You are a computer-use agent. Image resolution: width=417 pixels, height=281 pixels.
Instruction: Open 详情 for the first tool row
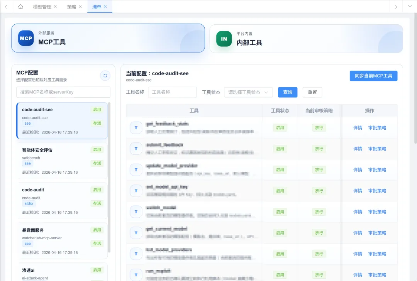pyautogui.click(x=358, y=128)
